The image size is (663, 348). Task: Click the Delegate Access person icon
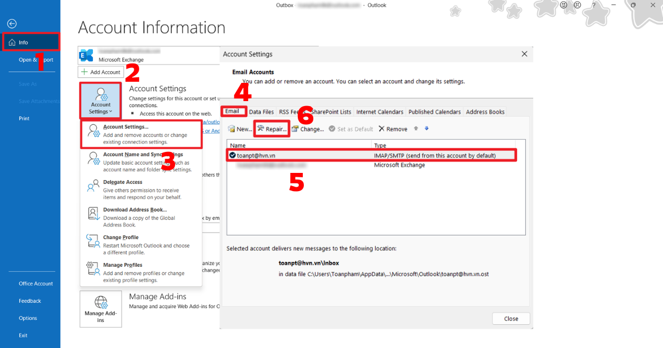(x=93, y=186)
